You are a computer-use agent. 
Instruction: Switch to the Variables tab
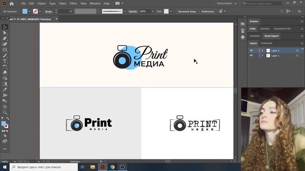coord(254,36)
